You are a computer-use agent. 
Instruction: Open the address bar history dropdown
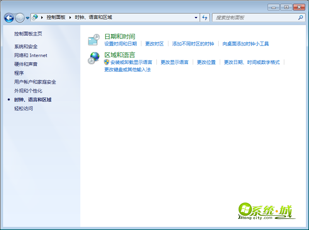(196, 17)
